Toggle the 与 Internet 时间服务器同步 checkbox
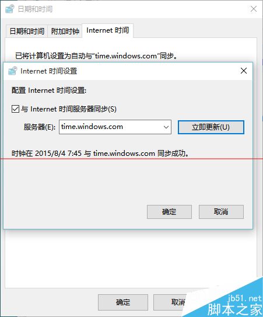263x317 pixels. point(16,109)
